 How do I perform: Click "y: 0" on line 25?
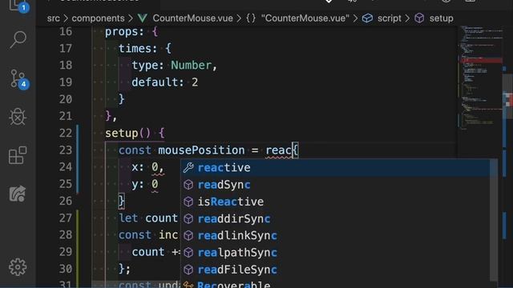(145, 184)
